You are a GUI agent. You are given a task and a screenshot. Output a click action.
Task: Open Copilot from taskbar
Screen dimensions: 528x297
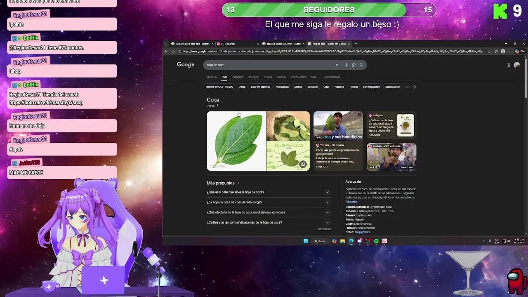(x=334, y=241)
